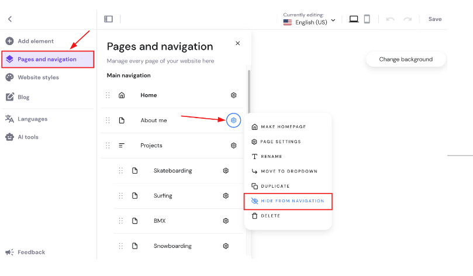This screenshot has width=473, height=276.
Task: Open settings gear for Skateboarding page
Action: (x=226, y=171)
